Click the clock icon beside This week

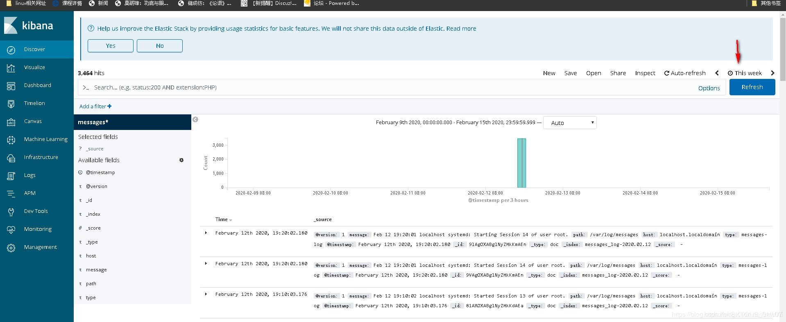[x=730, y=73]
